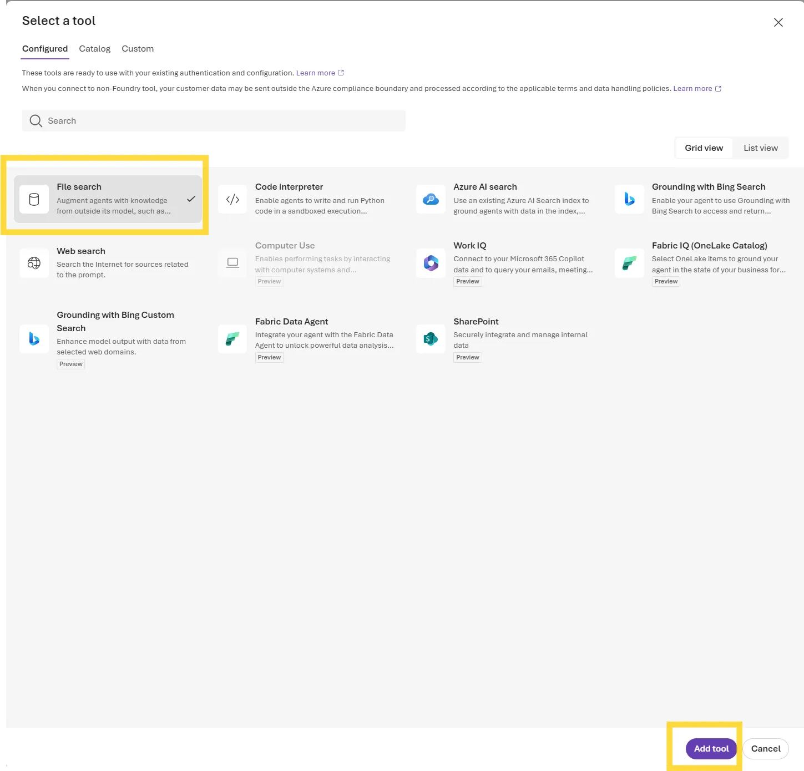The height and width of the screenshot is (771, 804).
Task: Click 'Select OneLake items to ground' description
Action: point(719,265)
